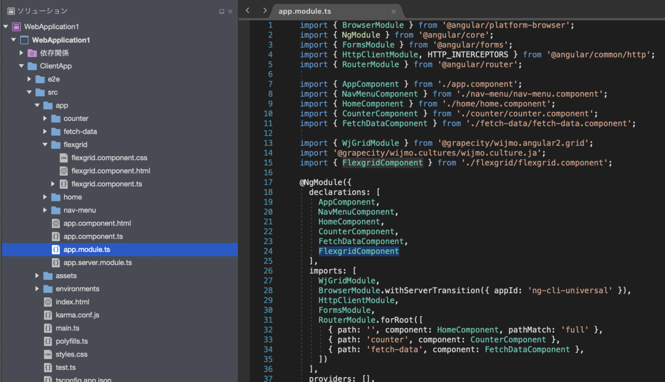Select the app.module.ts editor tab
Image resolution: width=665 pixels, height=382 pixels.
click(x=338, y=11)
